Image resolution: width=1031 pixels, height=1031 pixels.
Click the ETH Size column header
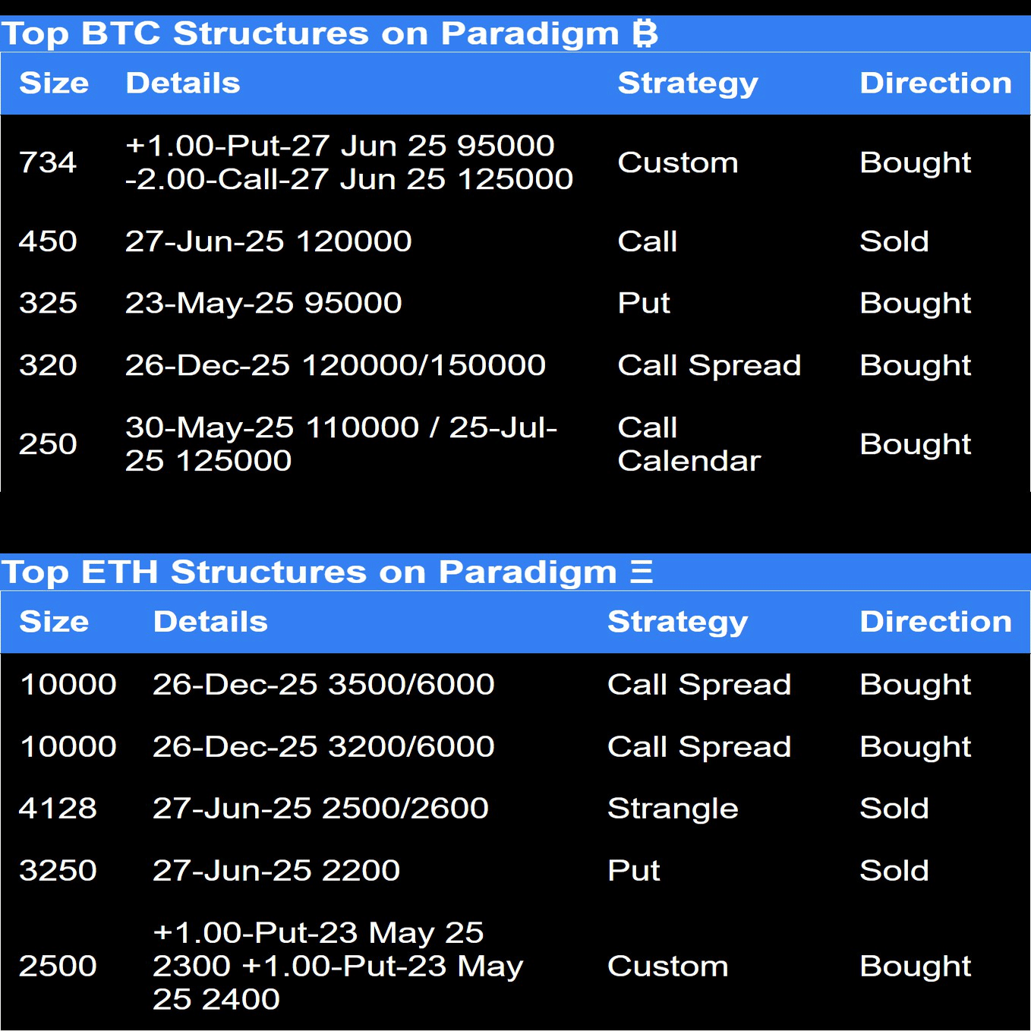[54, 622]
